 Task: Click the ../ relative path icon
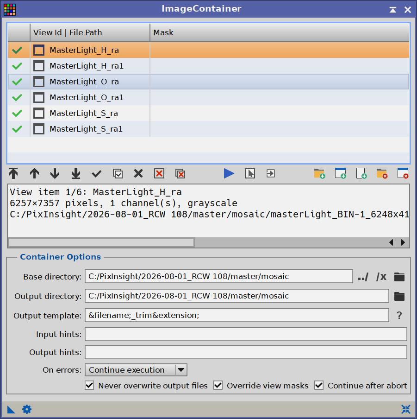(x=363, y=277)
